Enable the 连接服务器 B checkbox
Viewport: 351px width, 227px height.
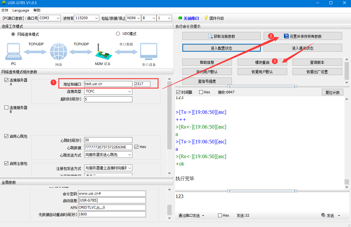point(6,108)
